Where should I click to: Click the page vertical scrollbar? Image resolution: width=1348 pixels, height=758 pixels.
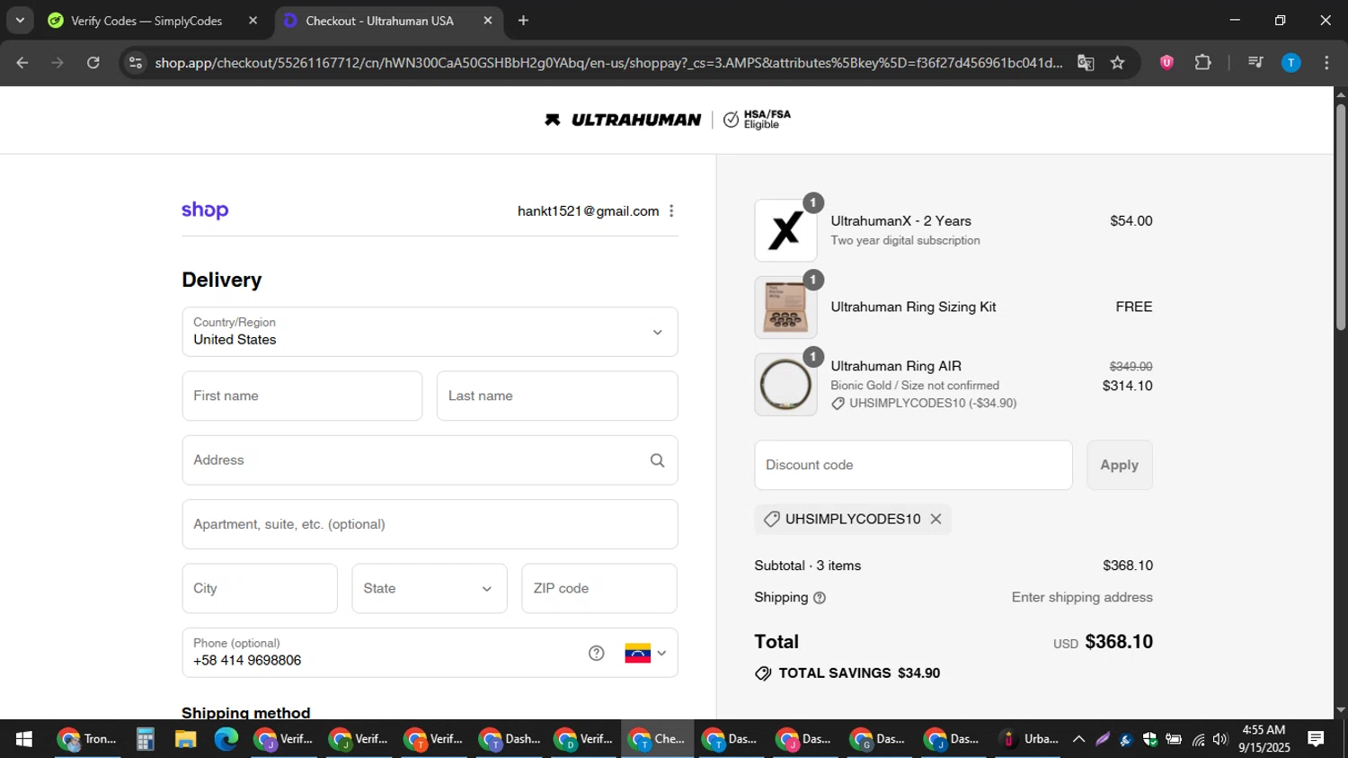tap(1341, 217)
